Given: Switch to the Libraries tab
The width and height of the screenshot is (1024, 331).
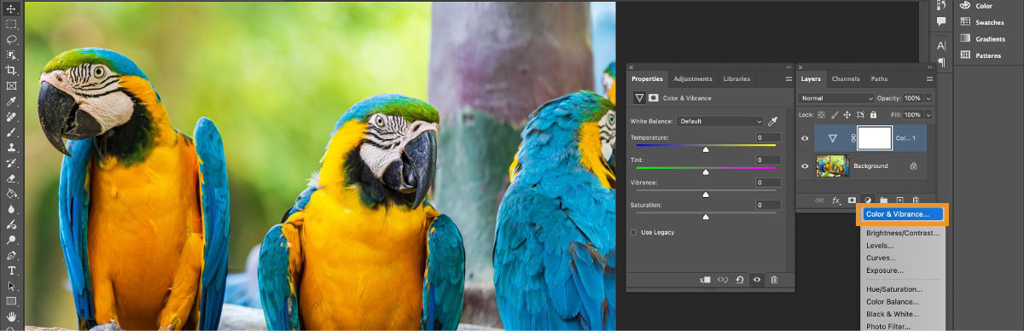Looking at the screenshot, I should tap(736, 78).
